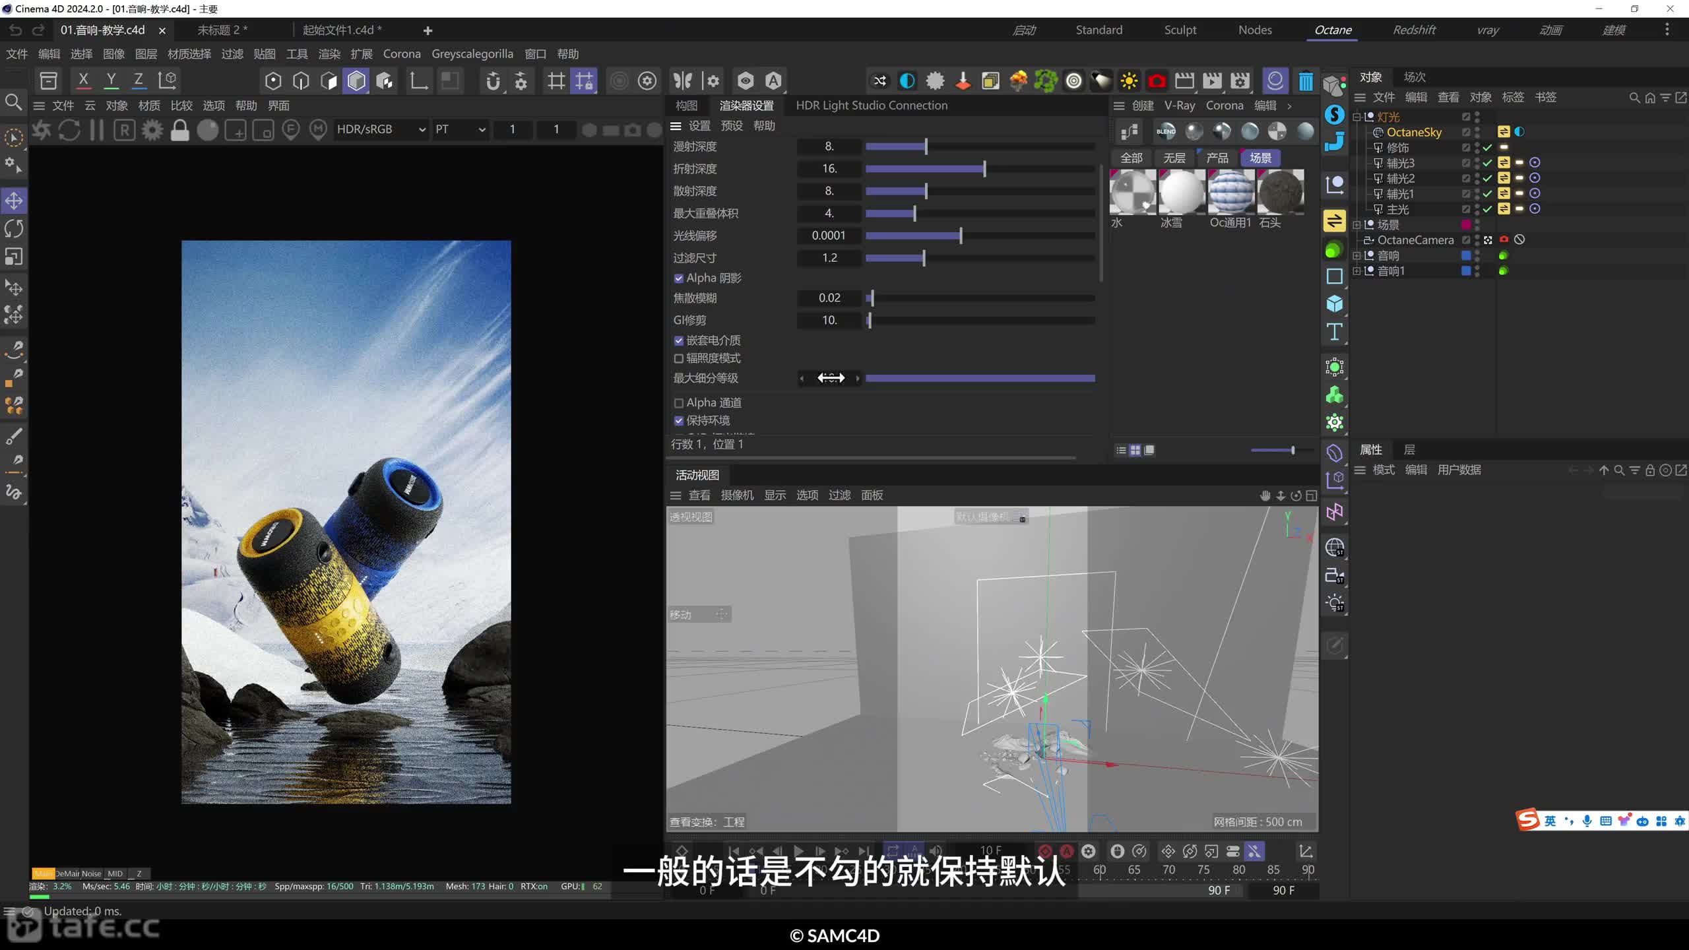Open the 预设 menu in render settings
Screen dimensions: 1689x950
coord(732,126)
